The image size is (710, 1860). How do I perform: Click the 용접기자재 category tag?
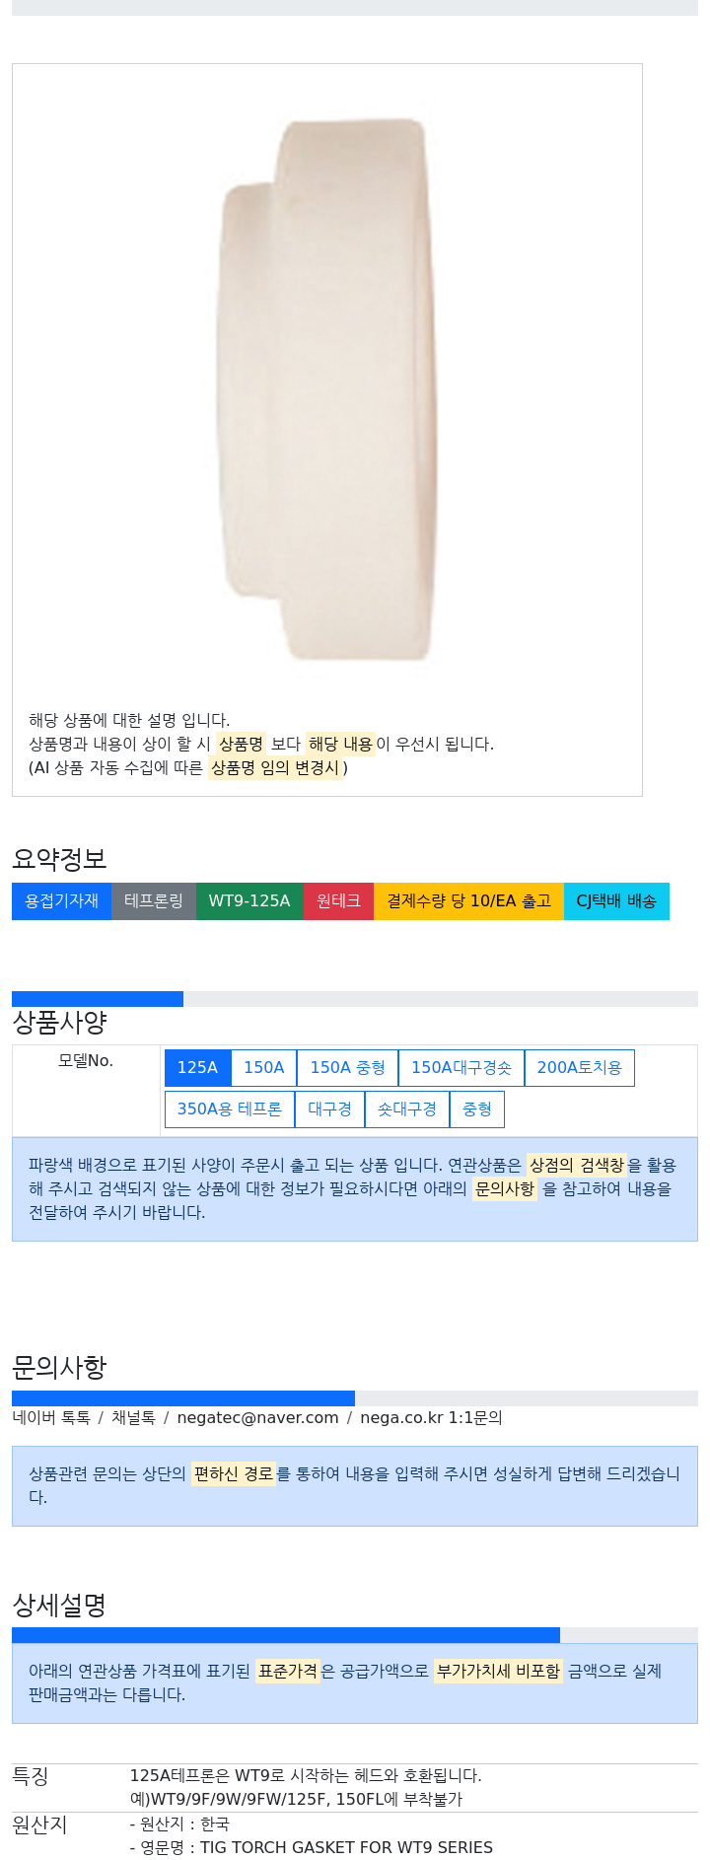(61, 900)
